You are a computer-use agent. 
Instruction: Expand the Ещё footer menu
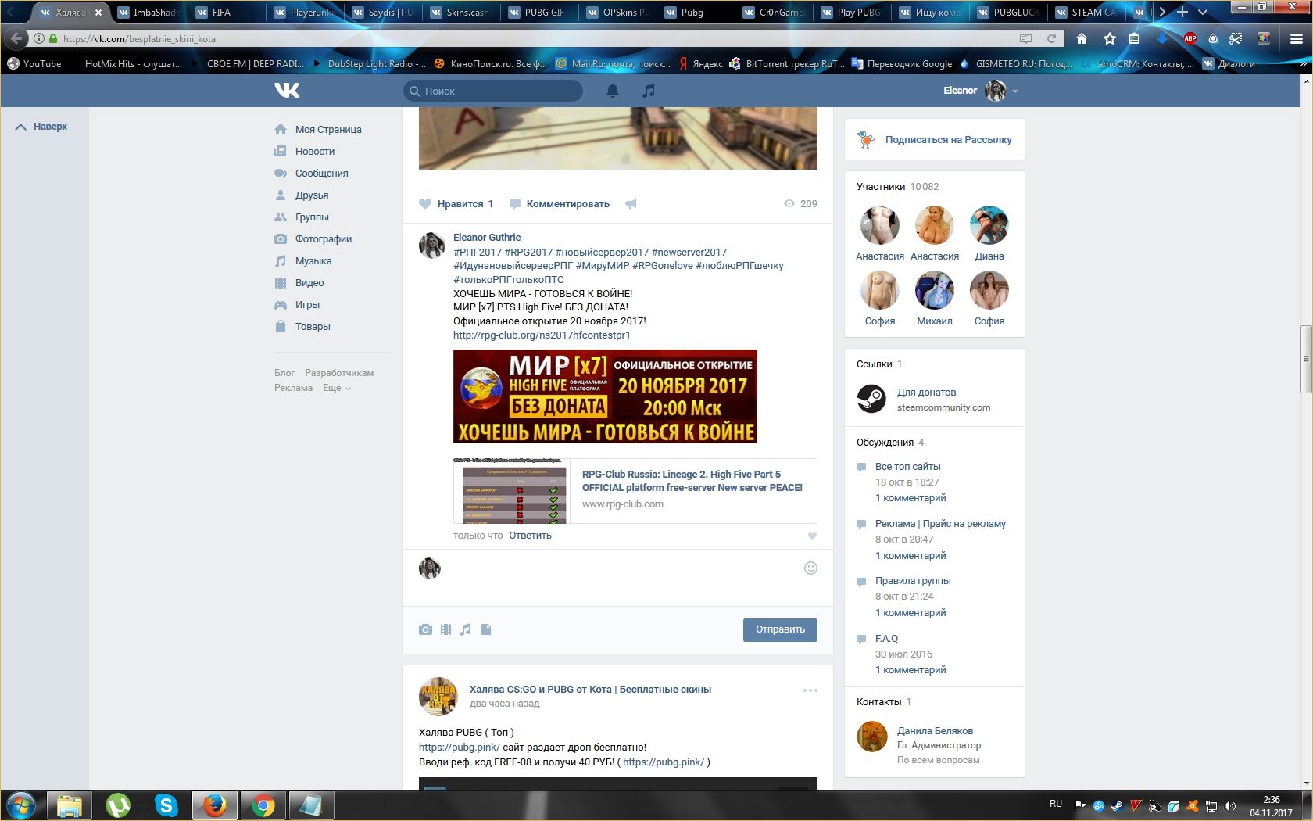tap(337, 388)
